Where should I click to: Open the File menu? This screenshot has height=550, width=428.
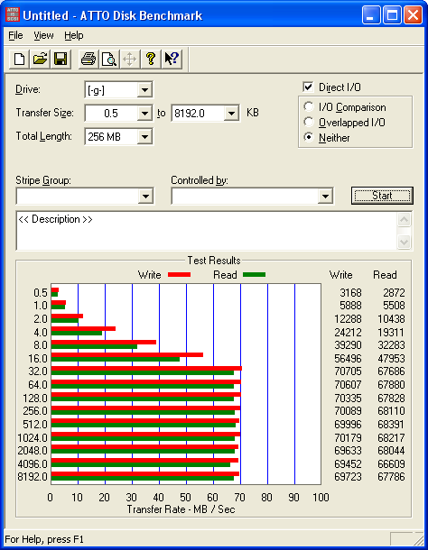[15, 35]
